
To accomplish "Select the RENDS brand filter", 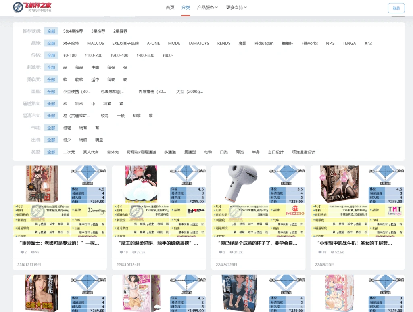I will (223, 43).
